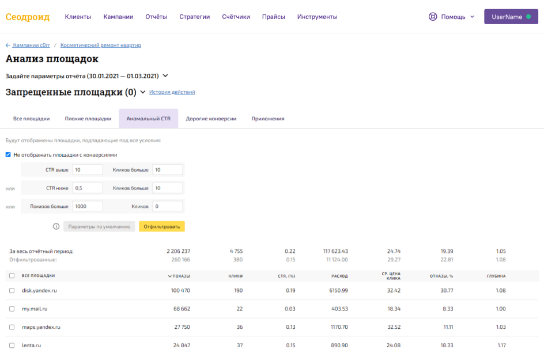Image resolution: width=544 pixels, height=353 pixels.
Task: Open the История действий link
Action: click(172, 92)
